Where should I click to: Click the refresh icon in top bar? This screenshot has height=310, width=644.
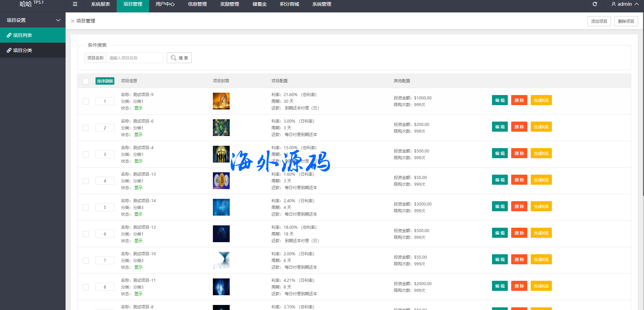(595, 4)
